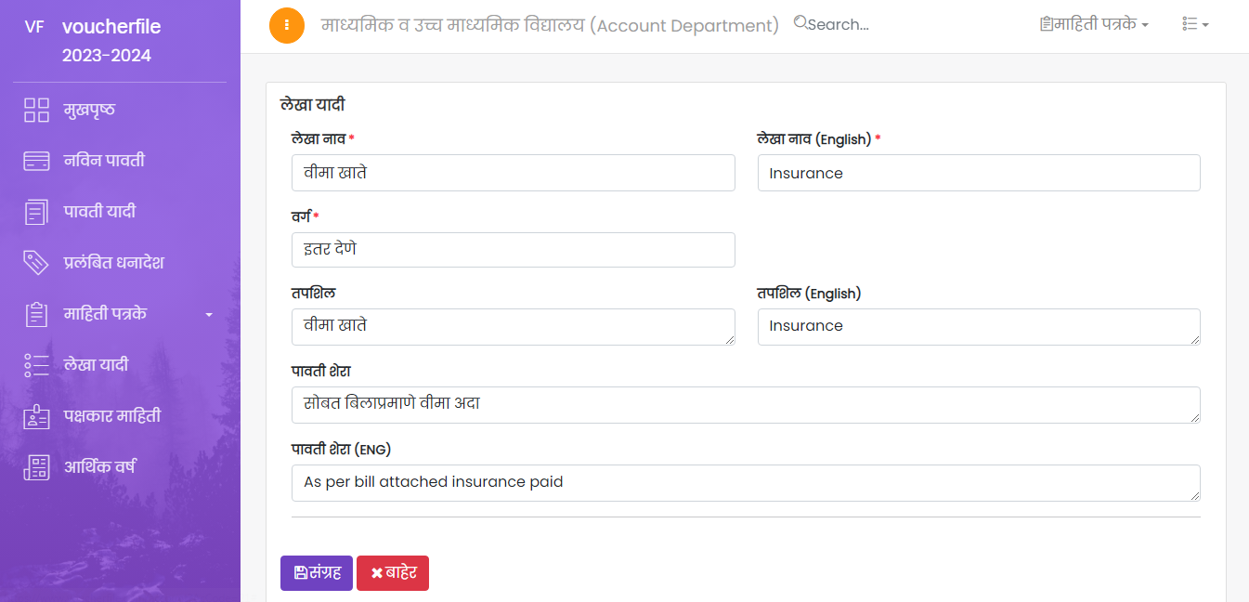Go to पक्षकार माहिती in sidebar
This screenshot has height=602, width=1249.
112,416
